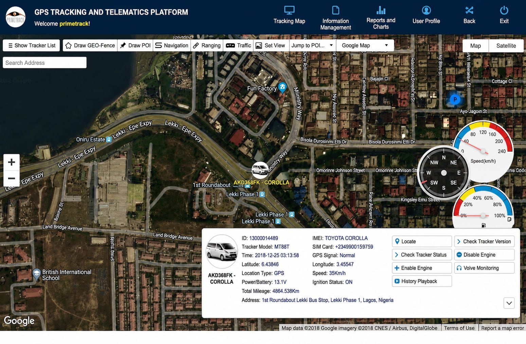Go Back using the top menu

click(469, 15)
